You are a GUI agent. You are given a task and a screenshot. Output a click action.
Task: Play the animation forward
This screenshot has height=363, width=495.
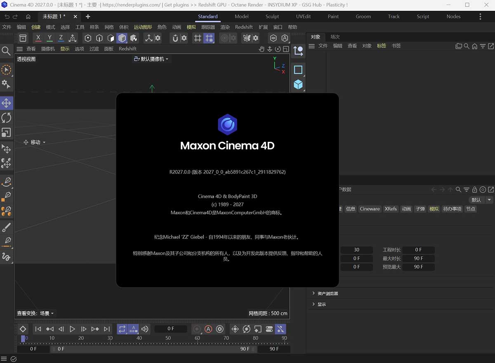[x=72, y=329]
